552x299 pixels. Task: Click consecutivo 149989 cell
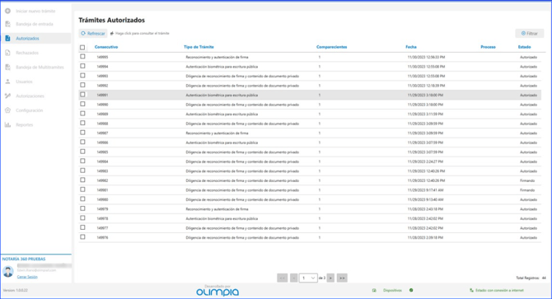pos(102,114)
